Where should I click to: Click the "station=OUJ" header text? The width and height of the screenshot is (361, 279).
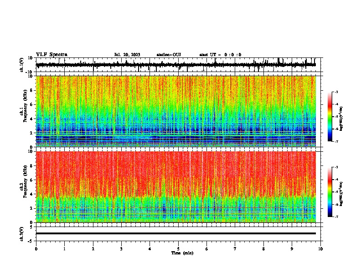[169, 55]
